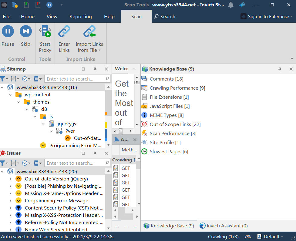Close the Issues panel
Image resolution: width=296 pixels, height=241 pixels.
click(106, 153)
